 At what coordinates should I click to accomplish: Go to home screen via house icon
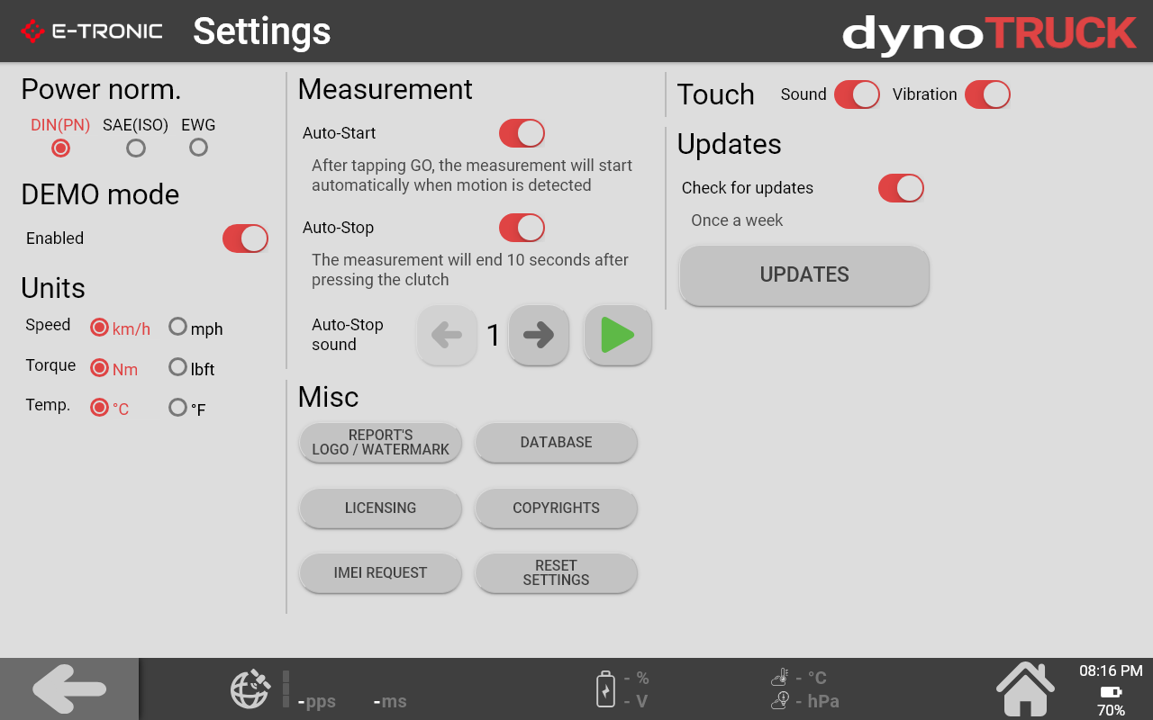coord(1025,689)
